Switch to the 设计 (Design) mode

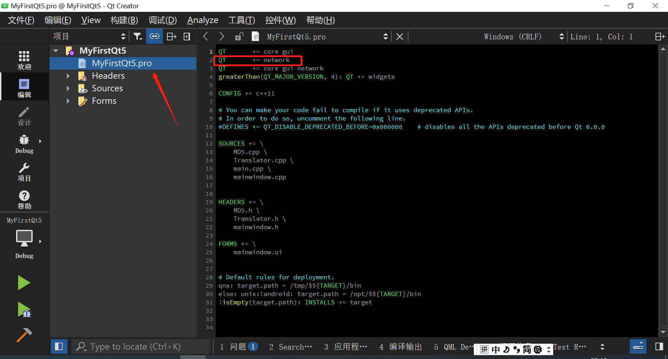tap(24, 117)
